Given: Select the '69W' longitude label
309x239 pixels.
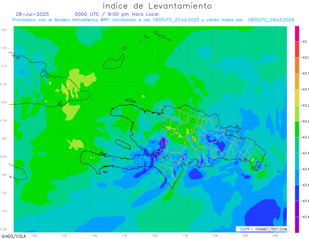Looking at the screenshot, I should coord(245,235).
